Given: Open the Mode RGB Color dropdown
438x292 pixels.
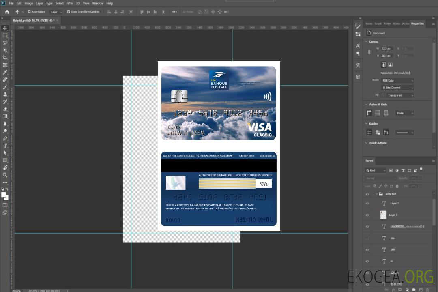Looking at the screenshot, I should (x=397, y=80).
